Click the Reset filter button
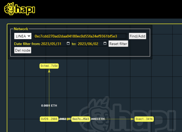This screenshot has width=182, height=132. click(x=118, y=44)
